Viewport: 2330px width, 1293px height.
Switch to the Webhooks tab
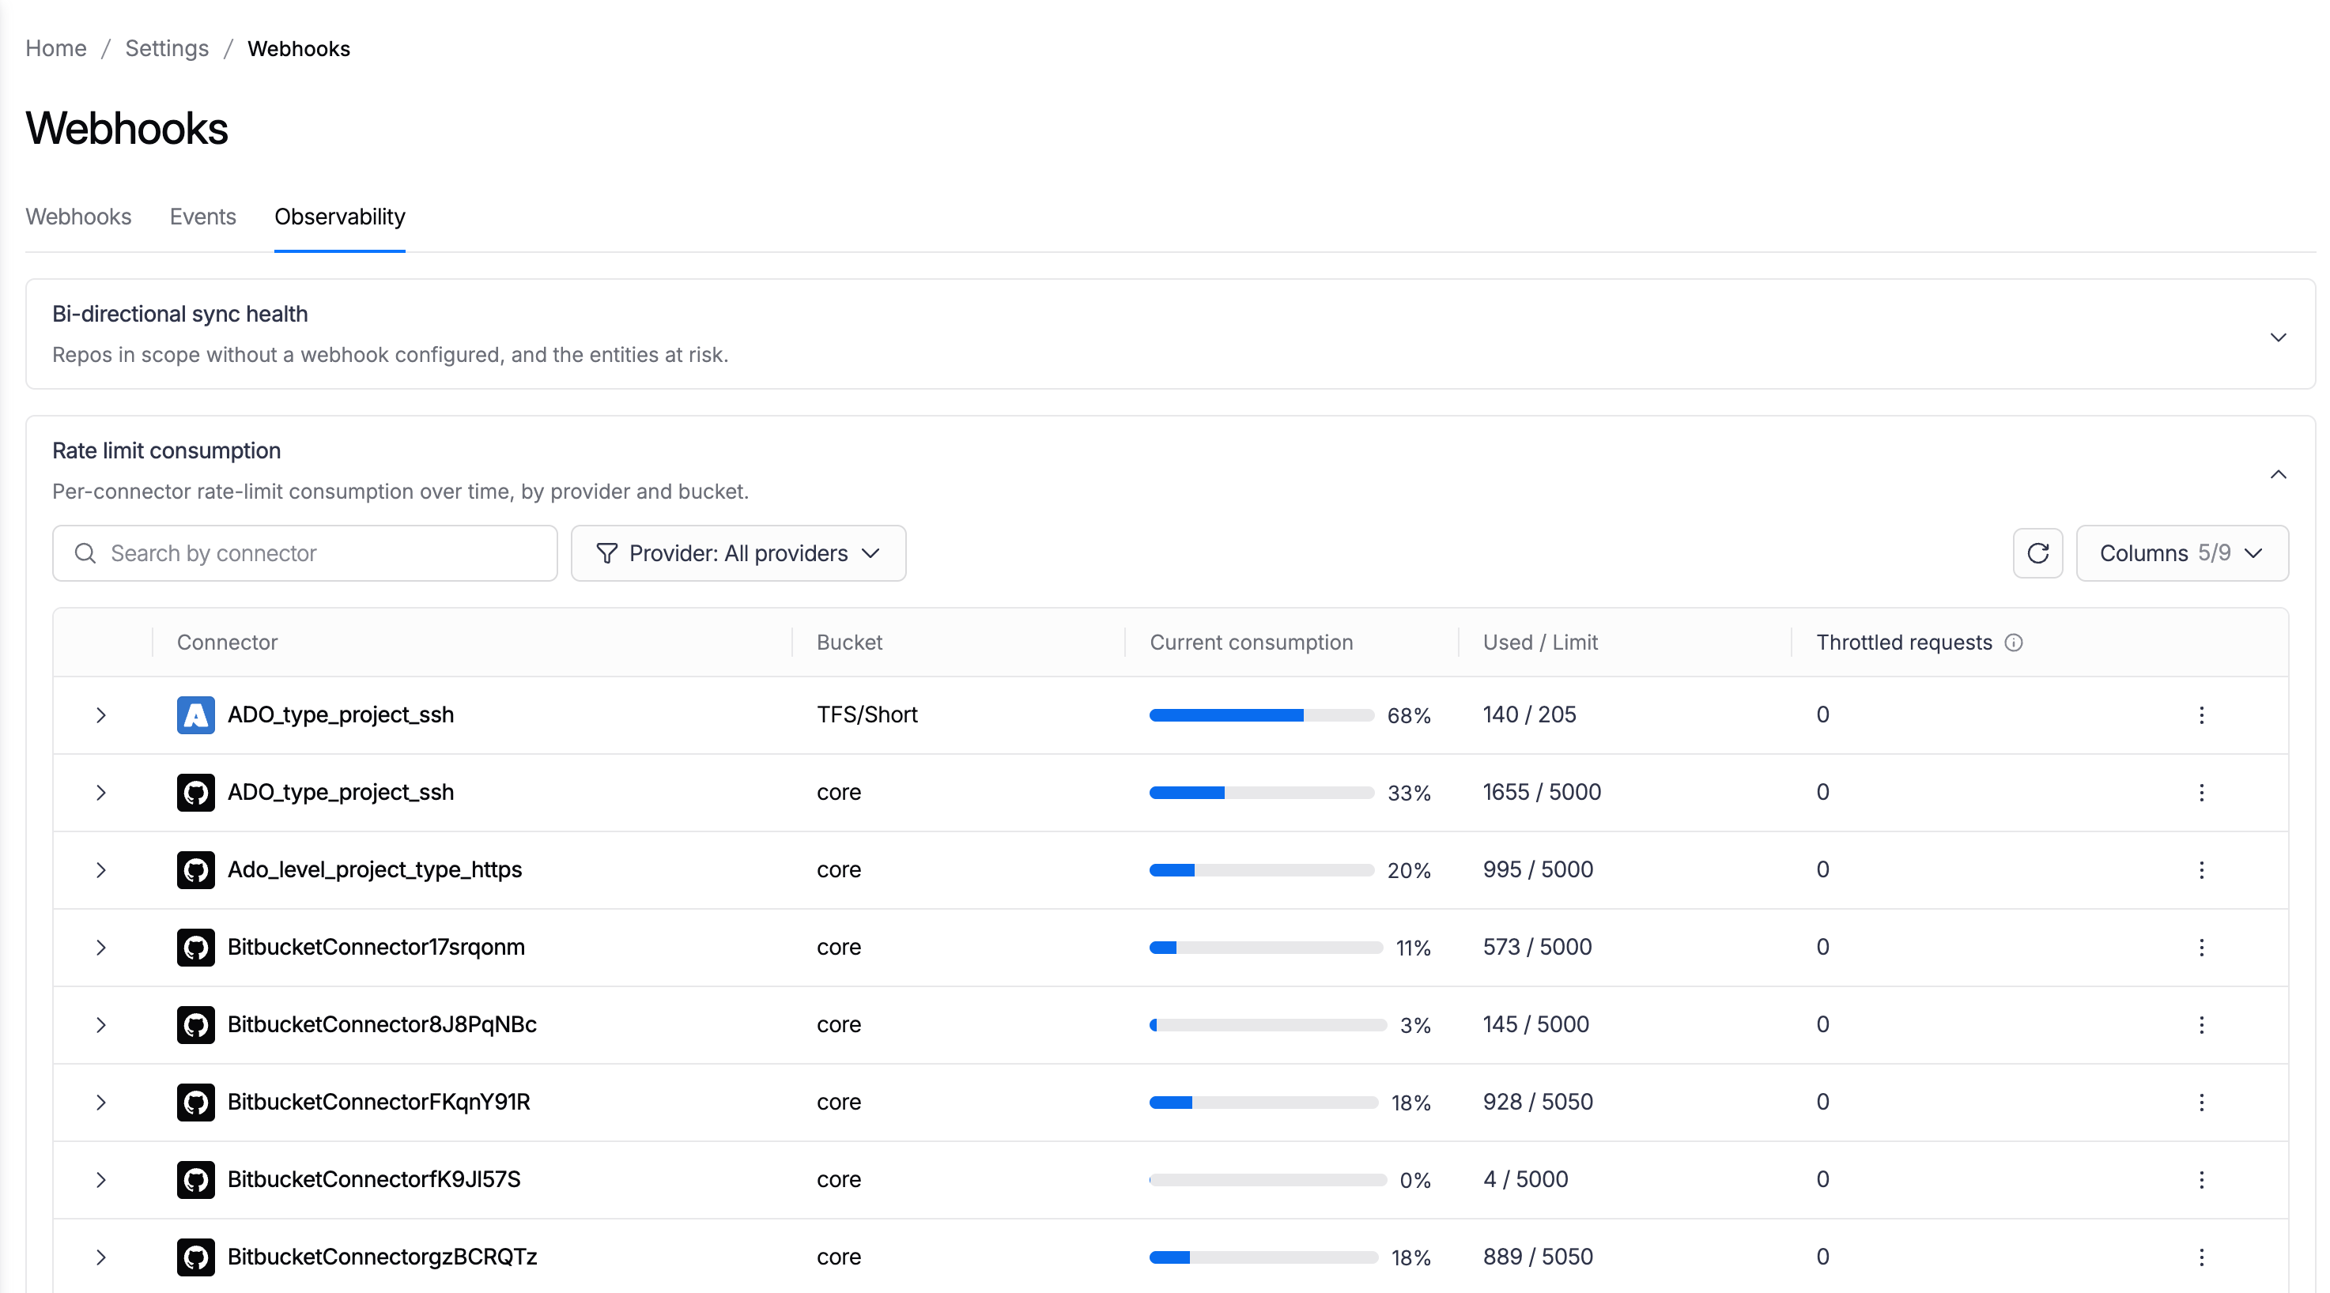point(79,217)
